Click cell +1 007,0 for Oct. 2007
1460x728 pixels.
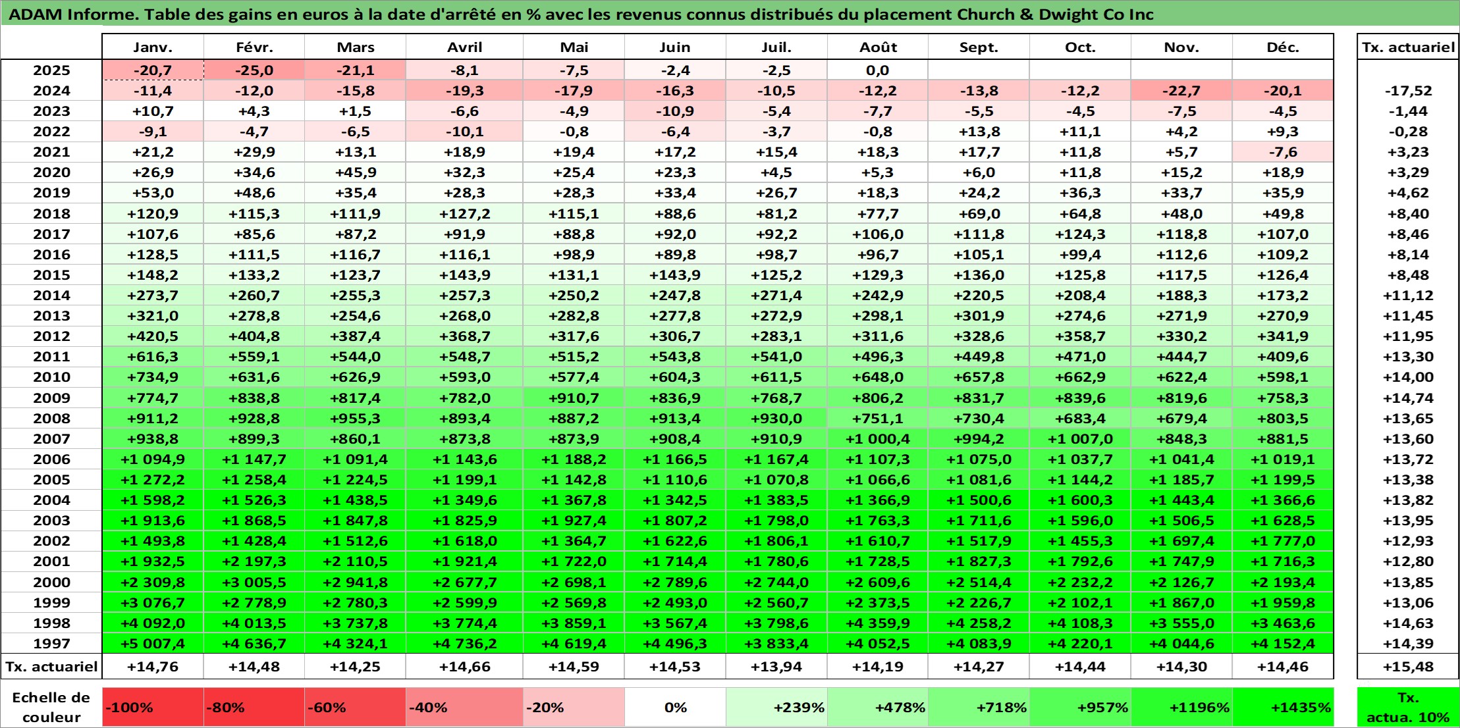[x=1080, y=438]
